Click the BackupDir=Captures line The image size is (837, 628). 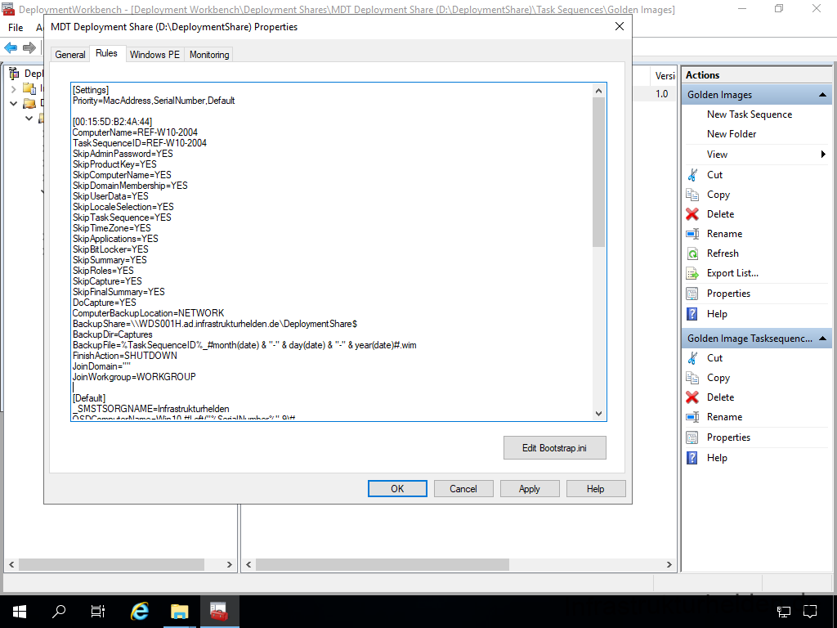pos(113,334)
